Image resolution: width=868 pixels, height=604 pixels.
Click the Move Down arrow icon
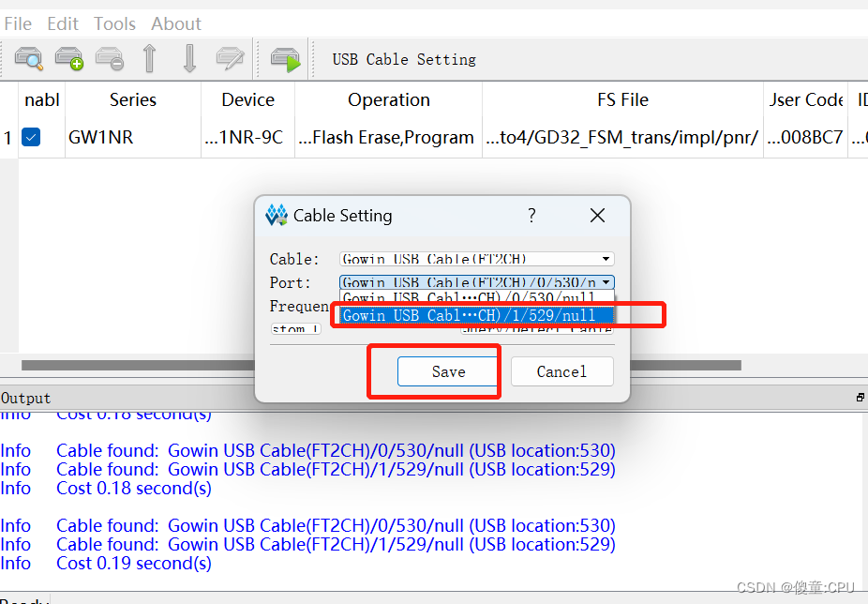(188, 59)
